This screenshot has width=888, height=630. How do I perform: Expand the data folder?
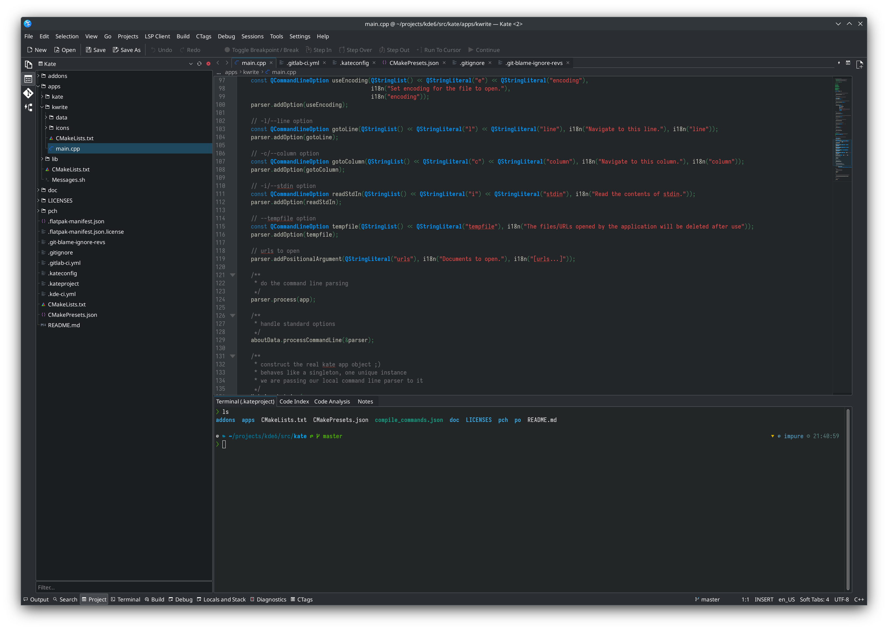click(46, 117)
